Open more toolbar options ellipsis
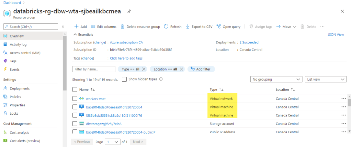The width and height of the screenshot is (351, 147). pyautogui.click(x=322, y=27)
